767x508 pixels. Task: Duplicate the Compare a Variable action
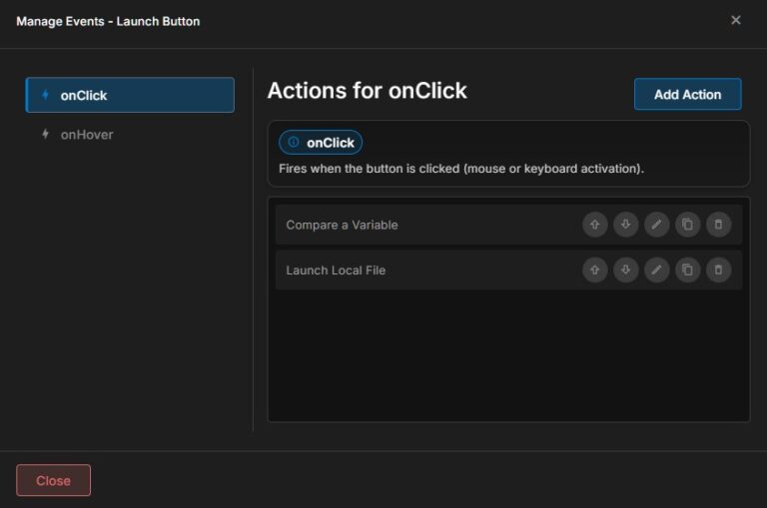687,225
